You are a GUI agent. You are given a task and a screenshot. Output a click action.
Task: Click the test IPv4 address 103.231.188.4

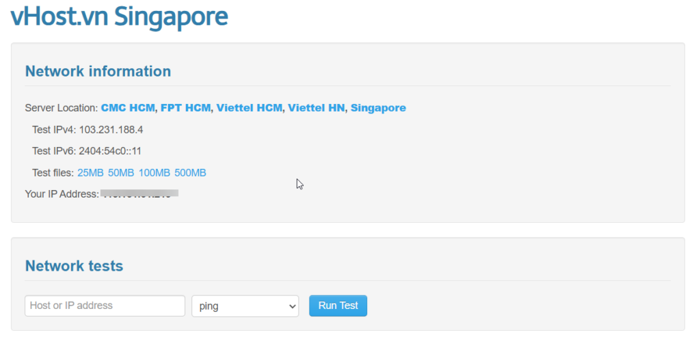coord(111,129)
